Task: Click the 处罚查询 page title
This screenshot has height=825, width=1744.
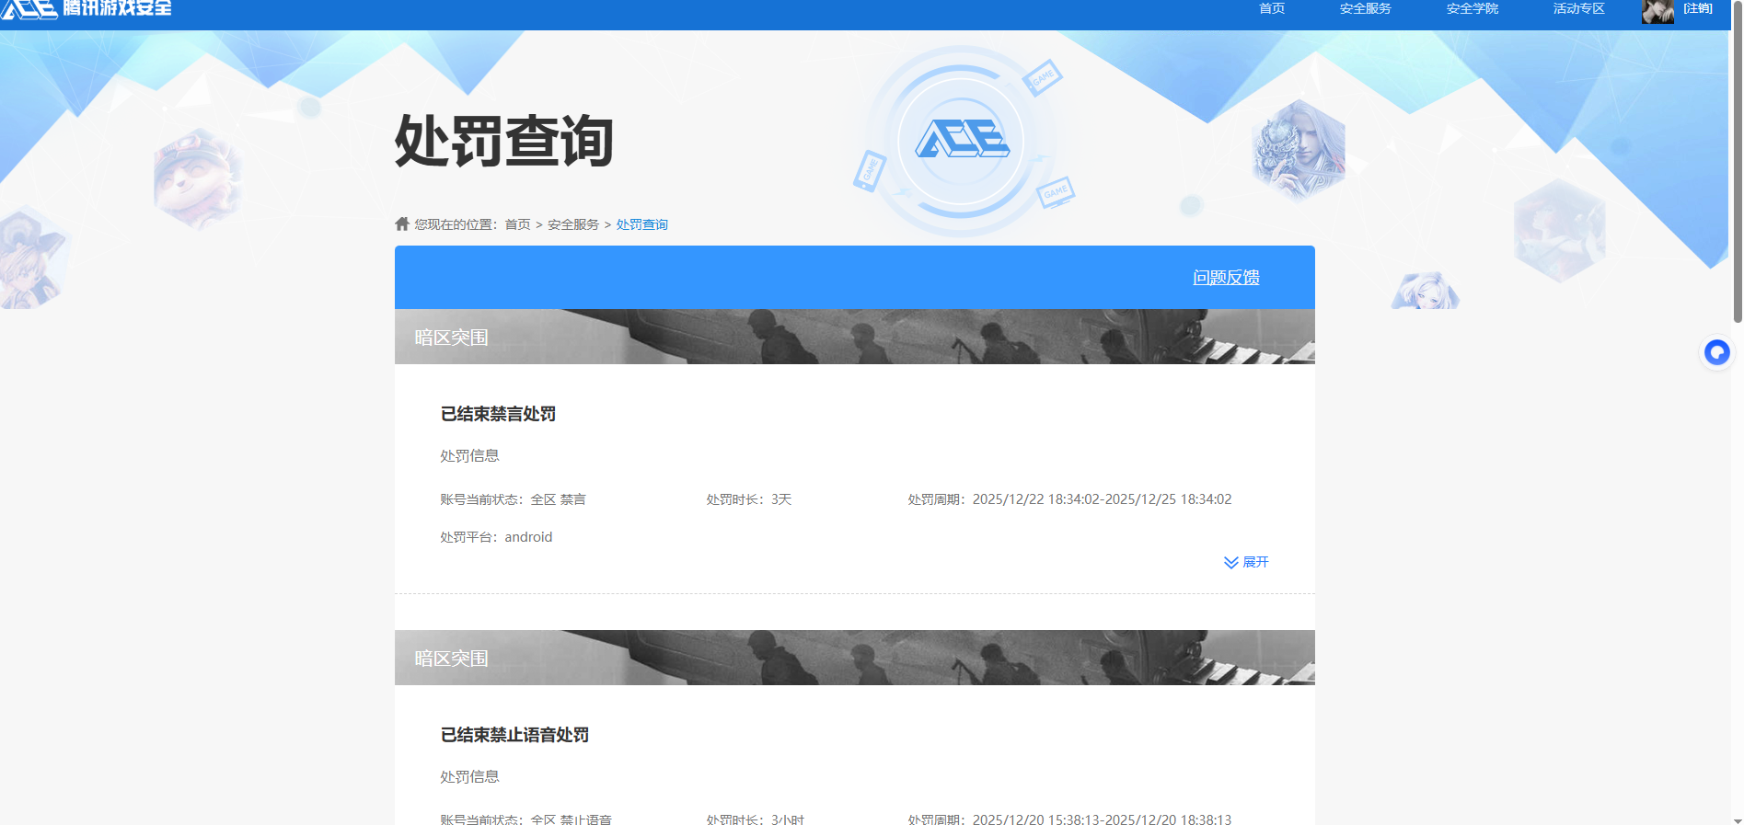Action: point(504,142)
